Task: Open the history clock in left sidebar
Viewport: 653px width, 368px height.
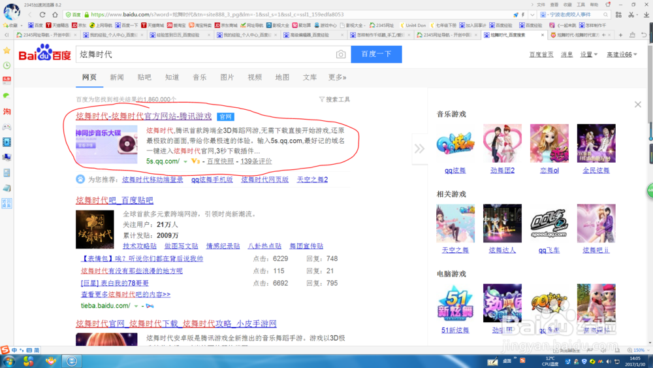Action: pos(7,65)
